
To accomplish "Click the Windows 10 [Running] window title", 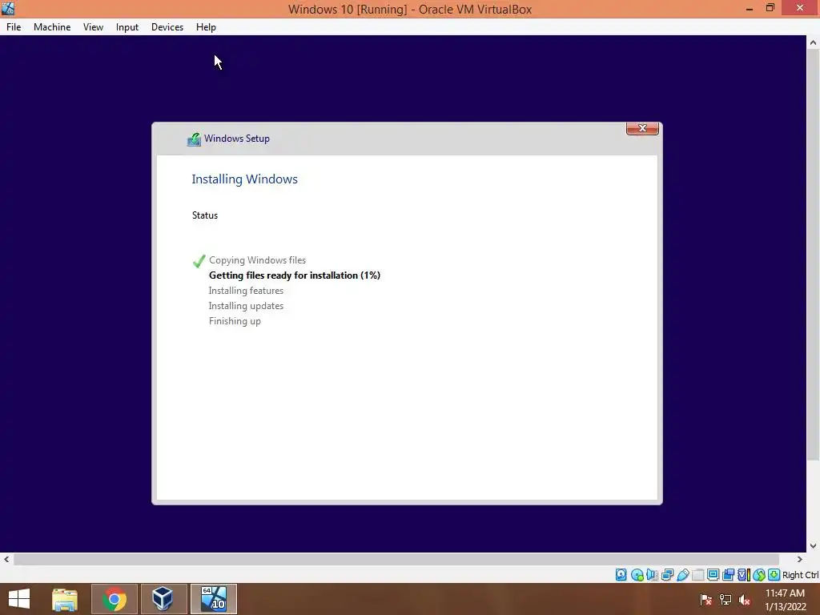I will point(410,9).
